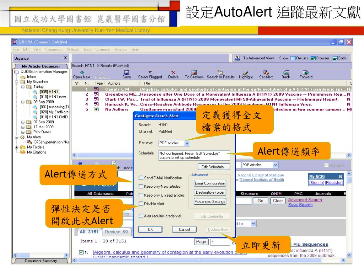Uncheck article 1 checkbox in PubMed results

[81, 252]
